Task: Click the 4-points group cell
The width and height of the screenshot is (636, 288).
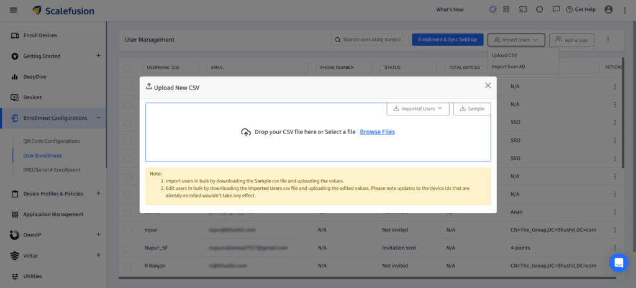Action: coord(520,248)
